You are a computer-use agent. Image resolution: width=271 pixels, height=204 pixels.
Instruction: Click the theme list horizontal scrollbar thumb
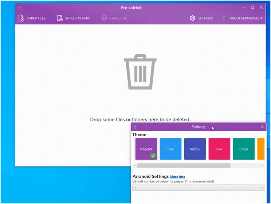pyautogui.click(x=184, y=165)
